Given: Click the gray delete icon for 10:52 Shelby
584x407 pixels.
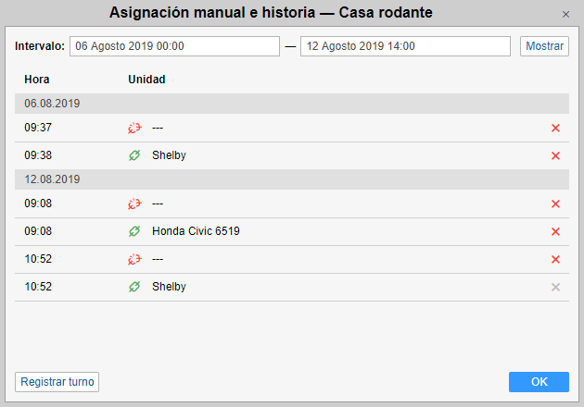Looking at the screenshot, I should pos(555,287).
